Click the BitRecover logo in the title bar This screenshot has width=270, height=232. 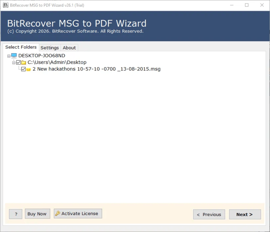(x=5, y=5)
